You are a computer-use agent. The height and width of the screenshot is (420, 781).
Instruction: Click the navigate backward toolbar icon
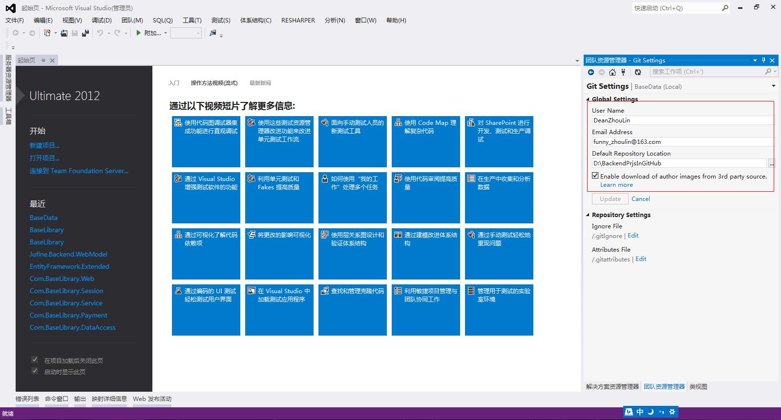pos(16,33)
